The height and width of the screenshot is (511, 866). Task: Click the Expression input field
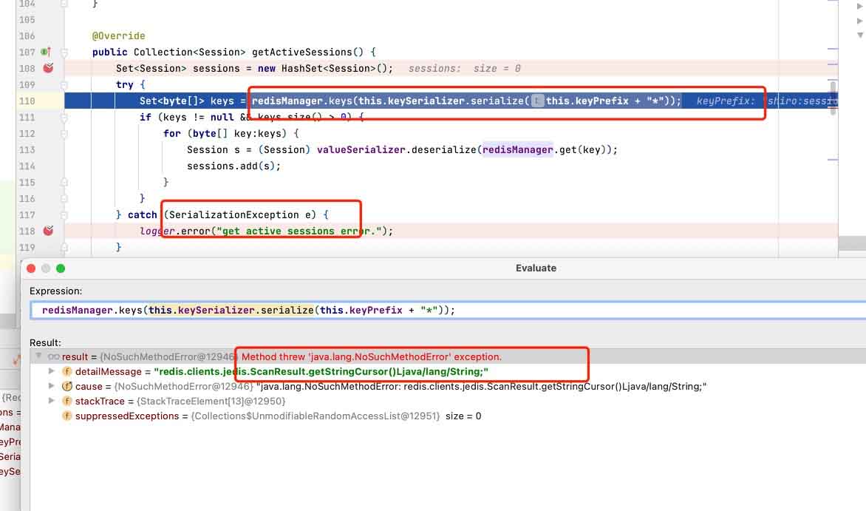(449, 311)
